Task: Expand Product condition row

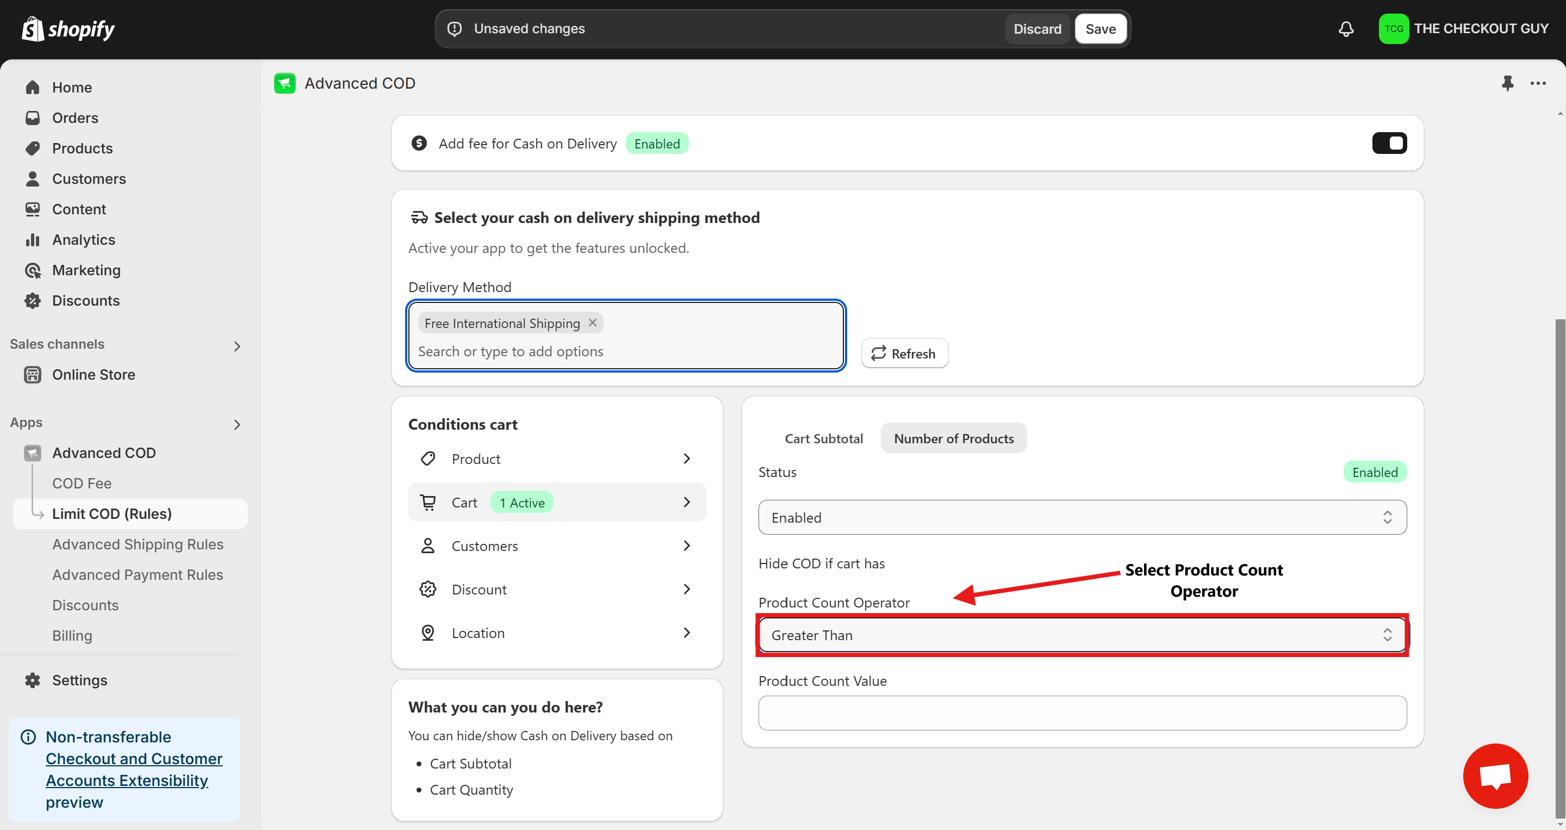Action: [557, 459]
